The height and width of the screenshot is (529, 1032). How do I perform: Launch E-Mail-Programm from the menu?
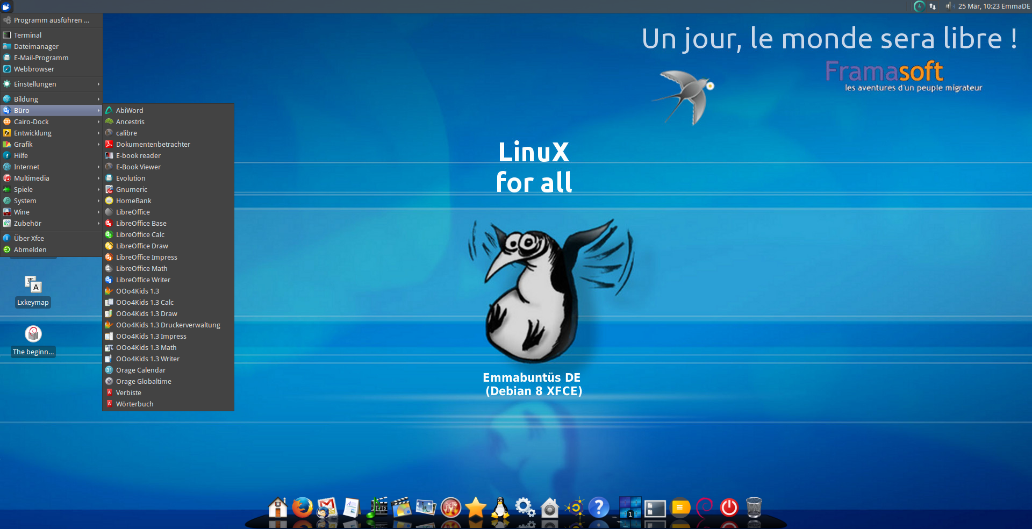51,58
